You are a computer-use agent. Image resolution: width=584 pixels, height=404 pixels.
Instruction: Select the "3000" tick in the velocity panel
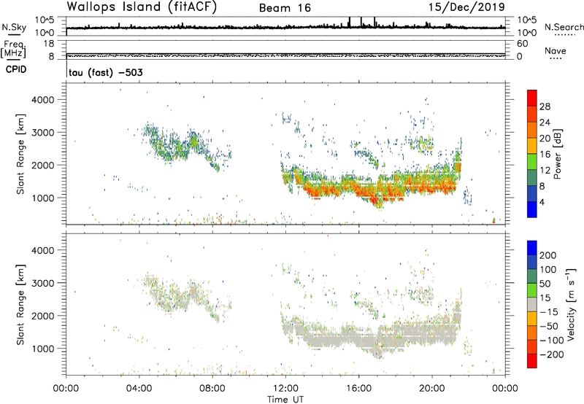42,283
